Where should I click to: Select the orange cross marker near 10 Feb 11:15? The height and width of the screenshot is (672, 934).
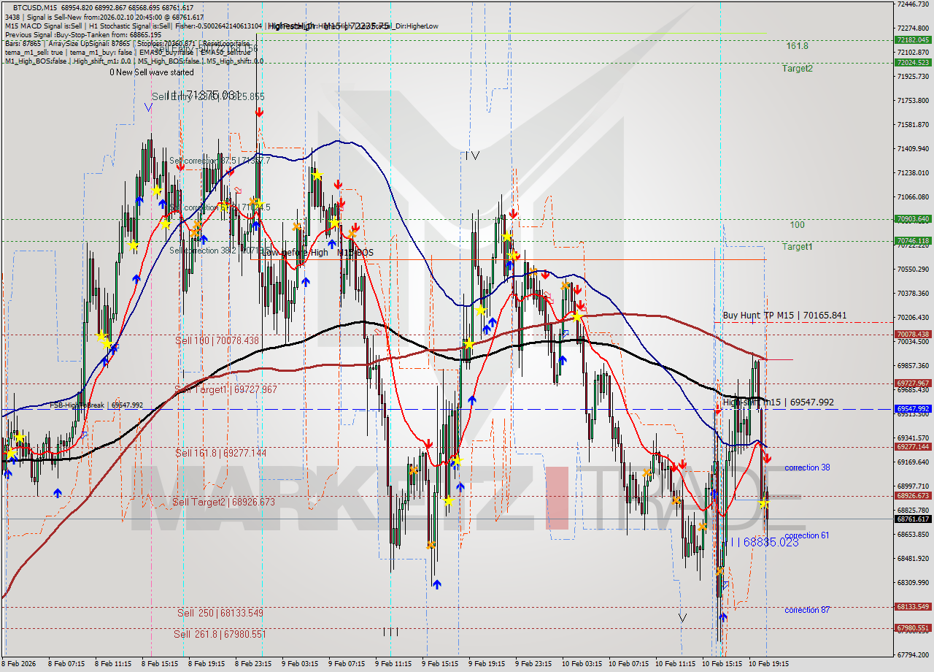coord(676,500)
